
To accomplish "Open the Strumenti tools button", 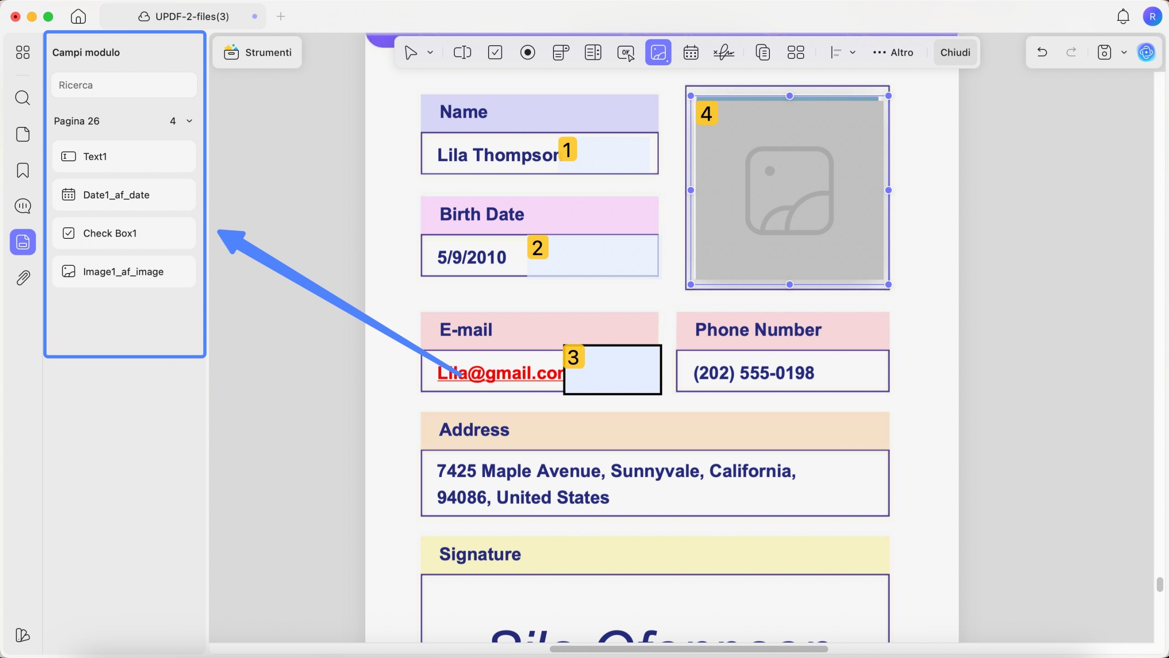I will 258,53.
